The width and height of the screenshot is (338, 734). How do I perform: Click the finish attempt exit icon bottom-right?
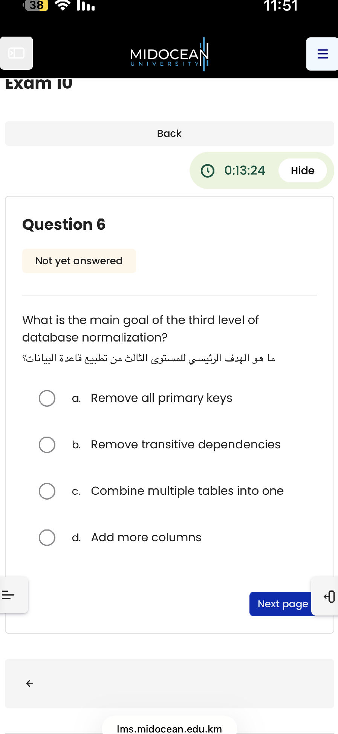click(329, 597)
